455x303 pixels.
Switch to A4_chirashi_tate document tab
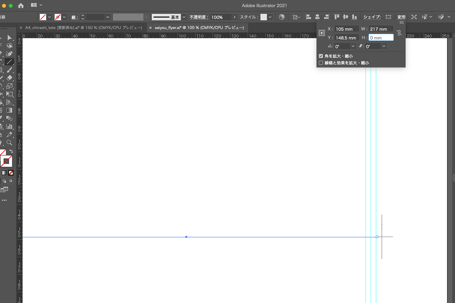click(x=83, y=28)
